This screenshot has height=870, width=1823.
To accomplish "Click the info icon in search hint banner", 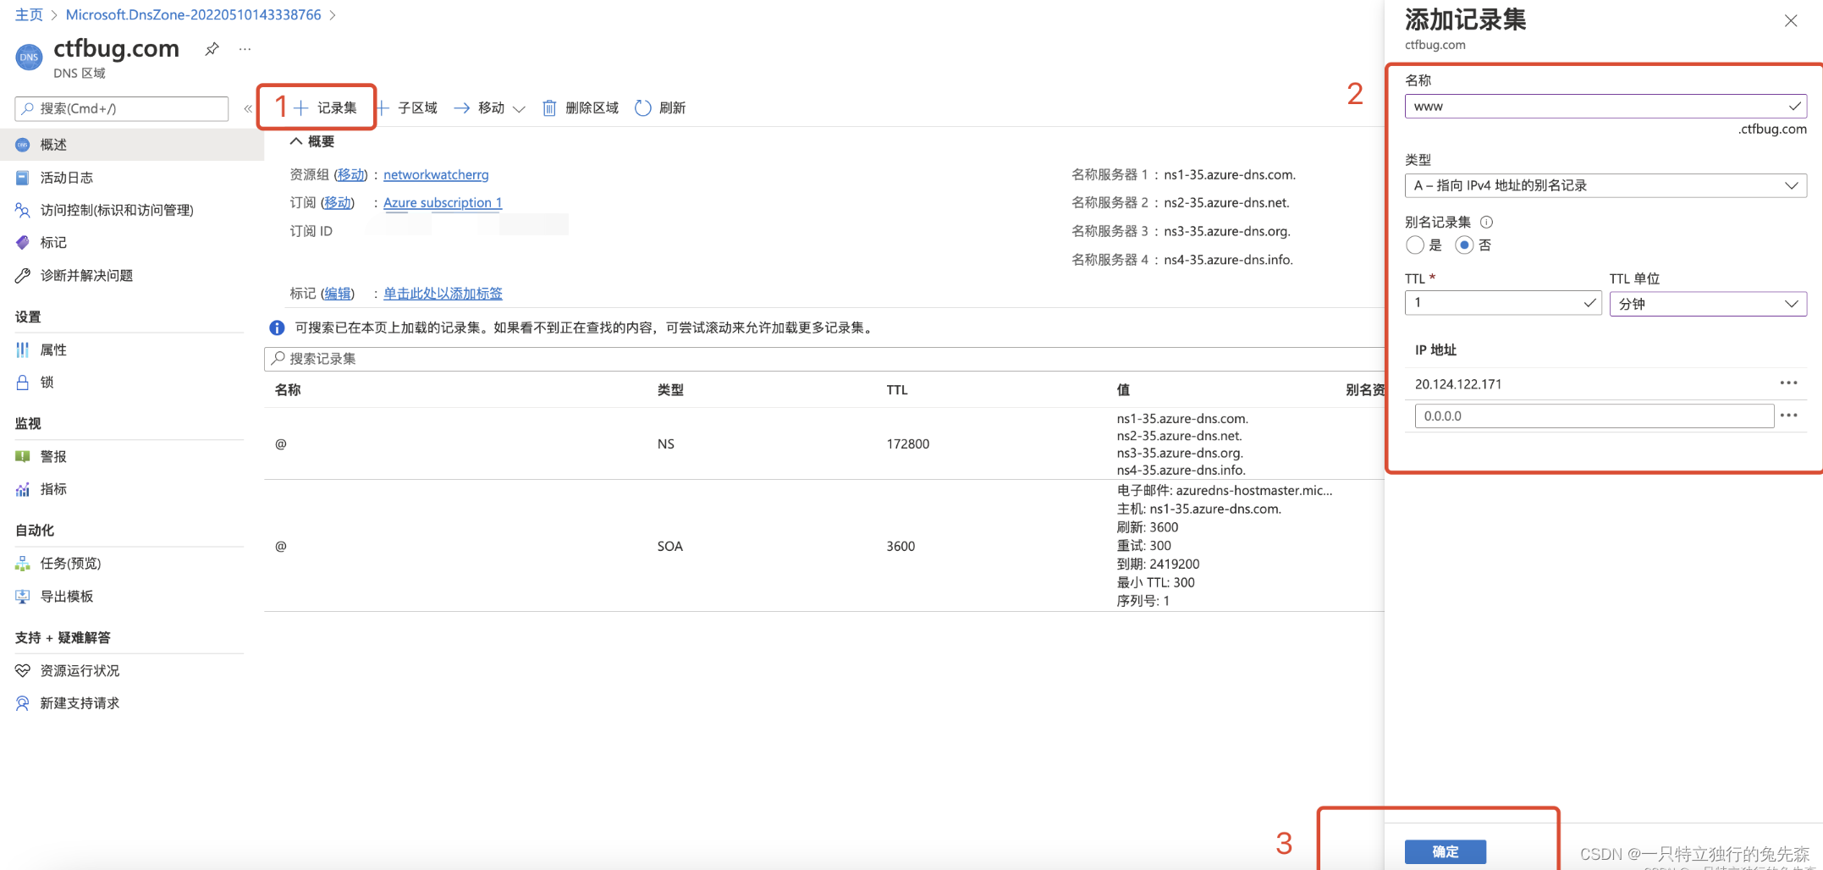I will [277, 328].
